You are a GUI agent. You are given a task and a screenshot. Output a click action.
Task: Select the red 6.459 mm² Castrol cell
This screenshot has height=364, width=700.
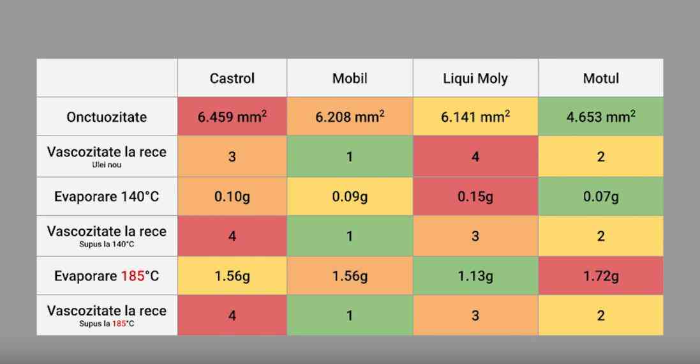[232, 117]
